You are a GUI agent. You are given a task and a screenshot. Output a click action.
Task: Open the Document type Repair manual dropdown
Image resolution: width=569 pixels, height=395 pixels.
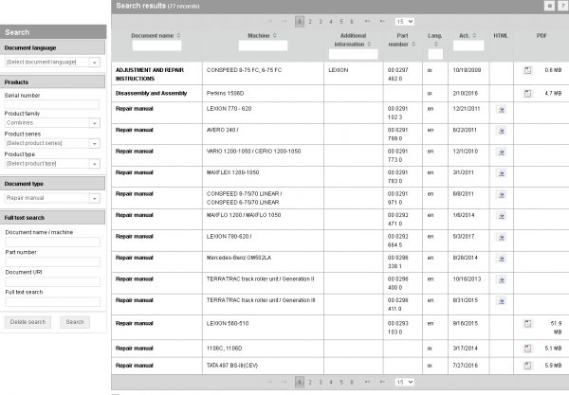[x=94, y=198]
